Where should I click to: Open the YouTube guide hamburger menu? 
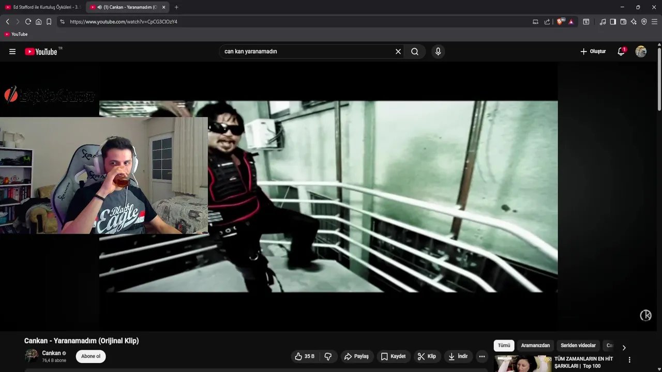tap(12, 52)
